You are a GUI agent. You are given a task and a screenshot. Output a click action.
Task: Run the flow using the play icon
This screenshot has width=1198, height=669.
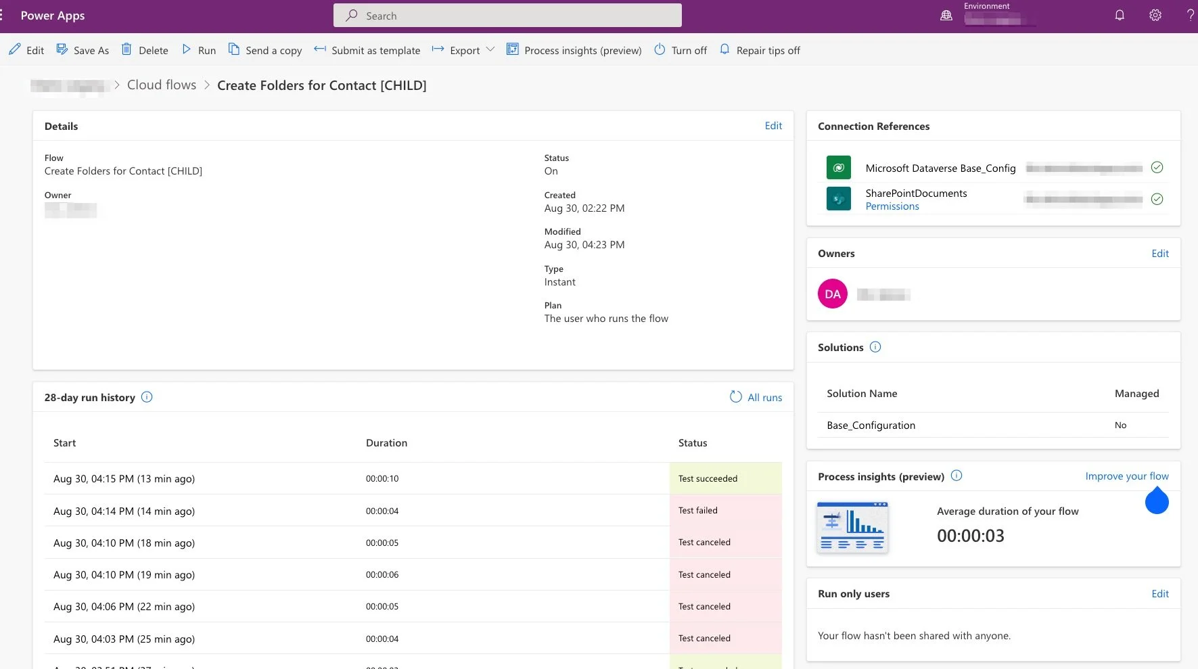coord(187,49)
